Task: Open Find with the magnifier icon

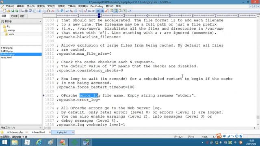Action: coord(67,11)
